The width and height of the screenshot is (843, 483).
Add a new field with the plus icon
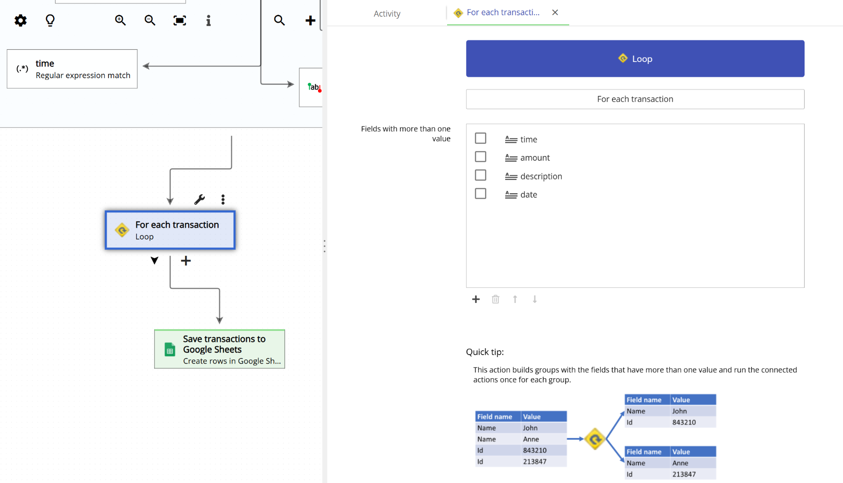(476, 299)
